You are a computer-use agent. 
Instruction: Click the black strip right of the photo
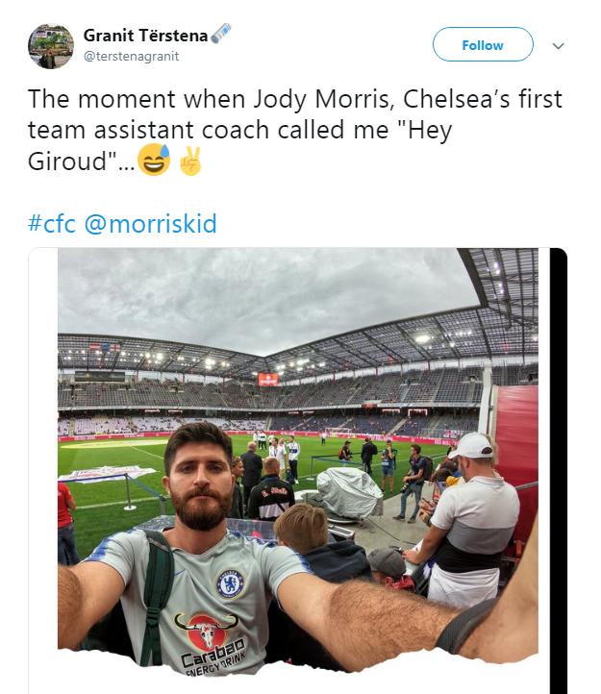coord(558,470)
